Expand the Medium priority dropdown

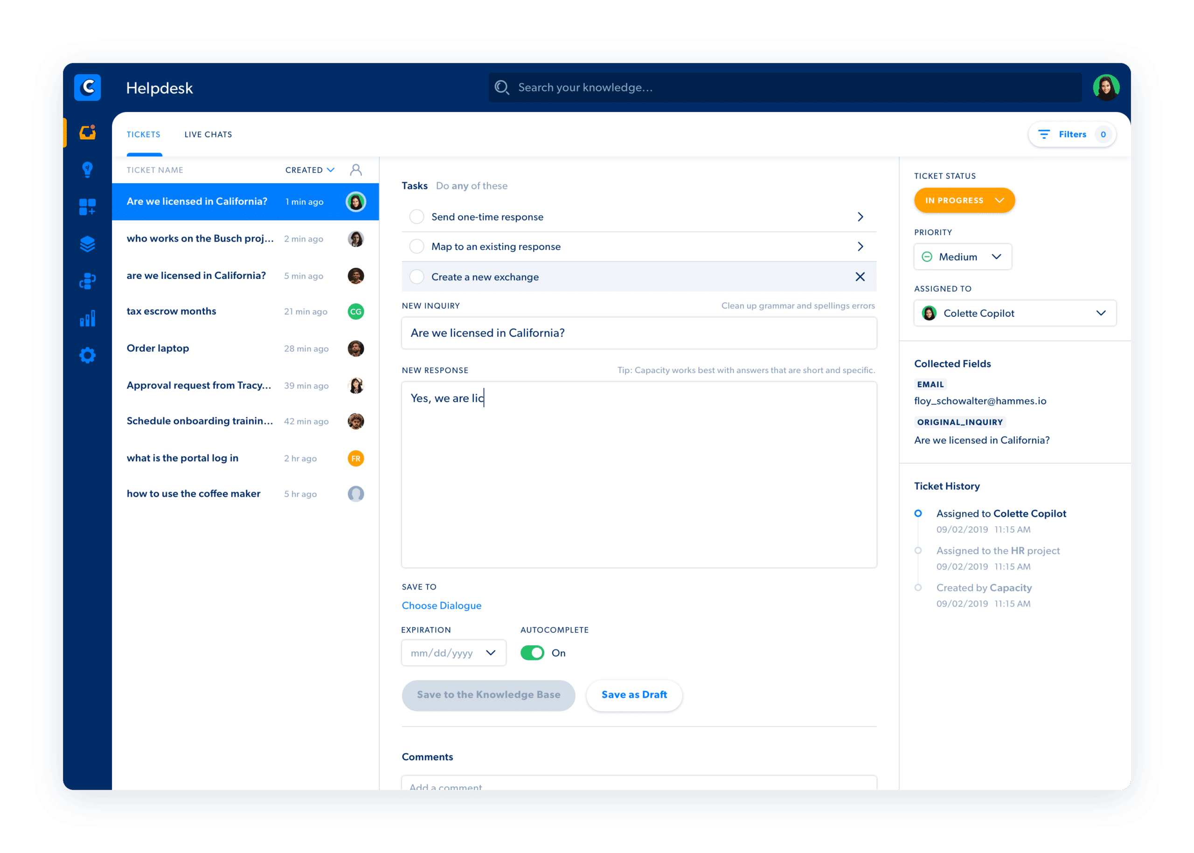click(962, 257)
